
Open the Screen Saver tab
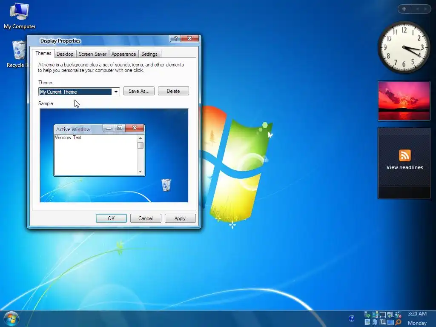pos(92,54)
